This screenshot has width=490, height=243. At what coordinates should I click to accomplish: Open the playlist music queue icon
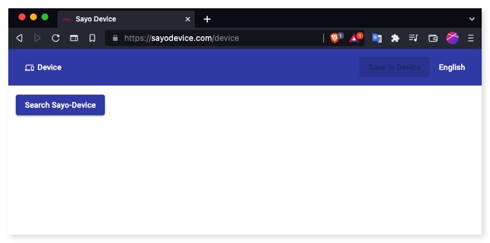tap(414, 38)
